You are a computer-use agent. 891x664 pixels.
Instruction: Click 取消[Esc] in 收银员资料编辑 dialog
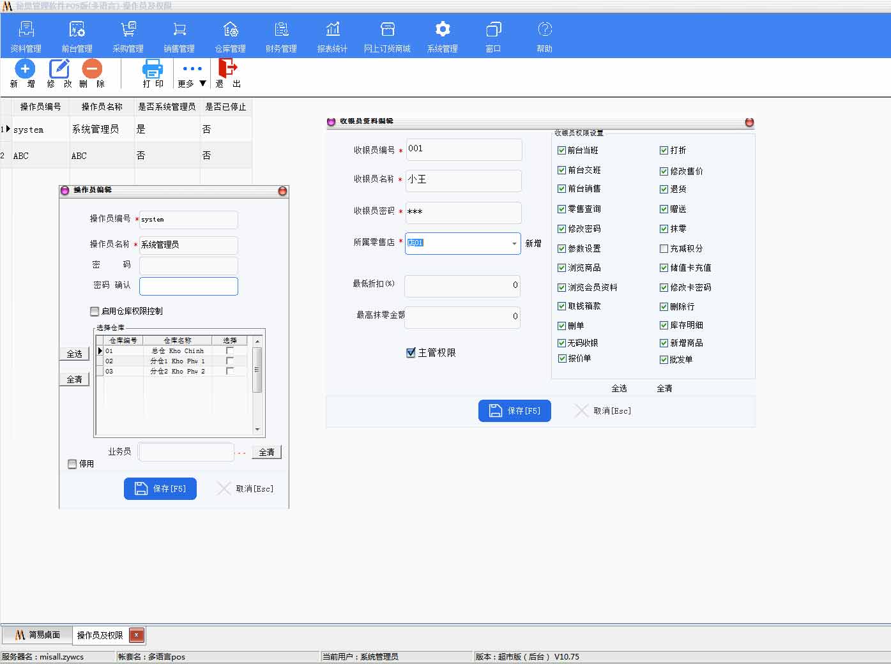coord(603,411)
